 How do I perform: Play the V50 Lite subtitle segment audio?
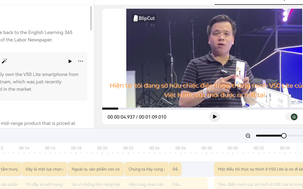point(70,61)
